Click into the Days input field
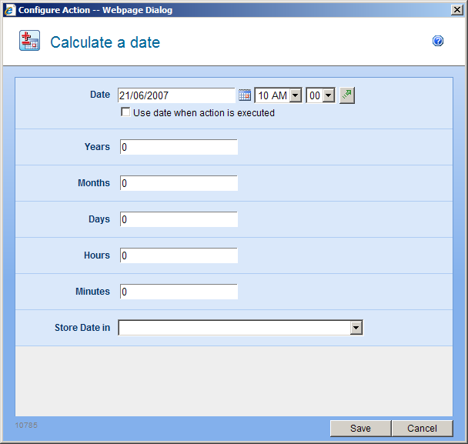468x444 pixels. tap(179, 219)
